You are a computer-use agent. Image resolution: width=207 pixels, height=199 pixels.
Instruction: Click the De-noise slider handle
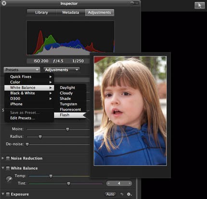[x=27, y=144]
